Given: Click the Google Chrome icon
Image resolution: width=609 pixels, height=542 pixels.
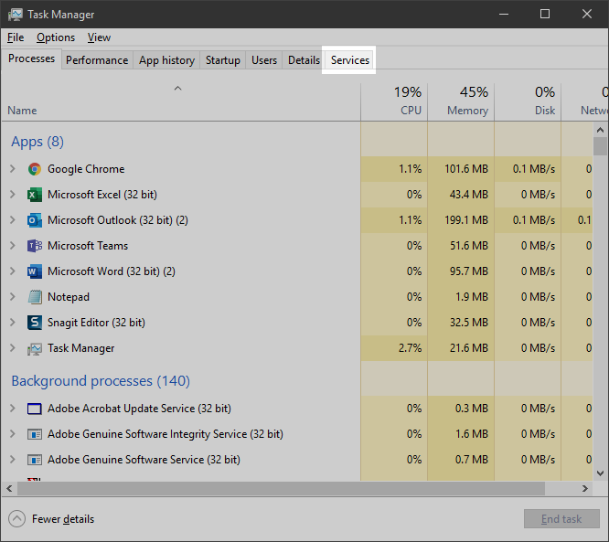Looking at the screenshot, I should [35, 169].
